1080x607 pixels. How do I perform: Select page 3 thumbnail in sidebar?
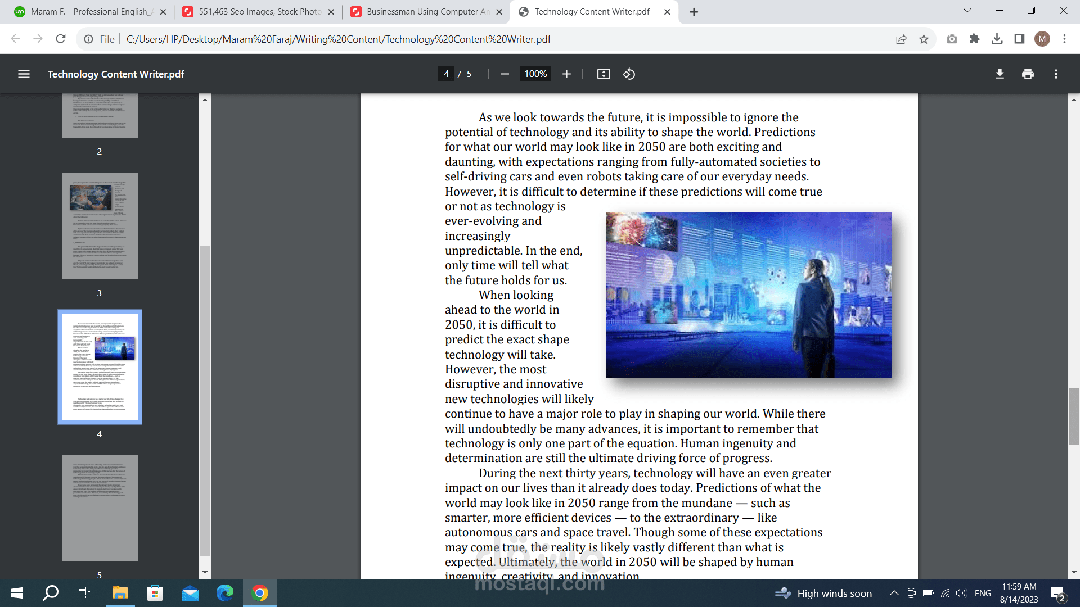pos(100,226)
